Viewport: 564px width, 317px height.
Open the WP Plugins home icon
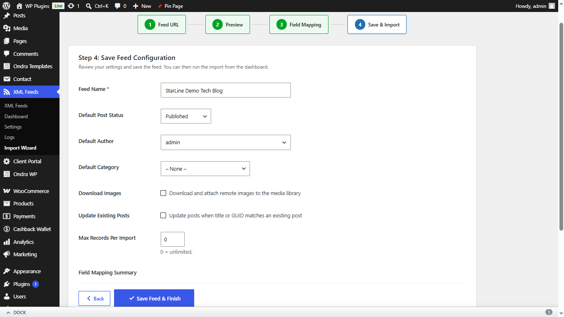click(x=19, y=6)
